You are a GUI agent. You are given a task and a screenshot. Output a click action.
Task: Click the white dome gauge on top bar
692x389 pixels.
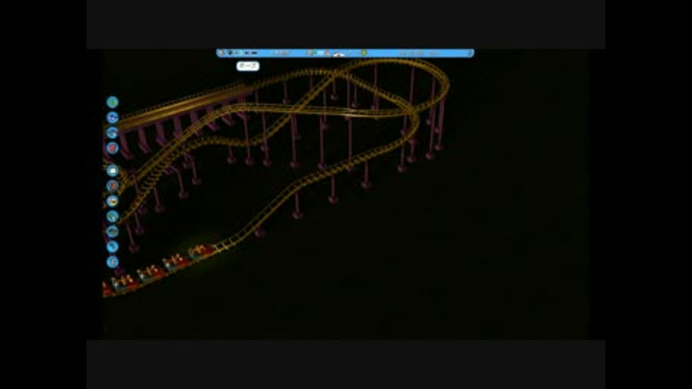coord(339,54)
